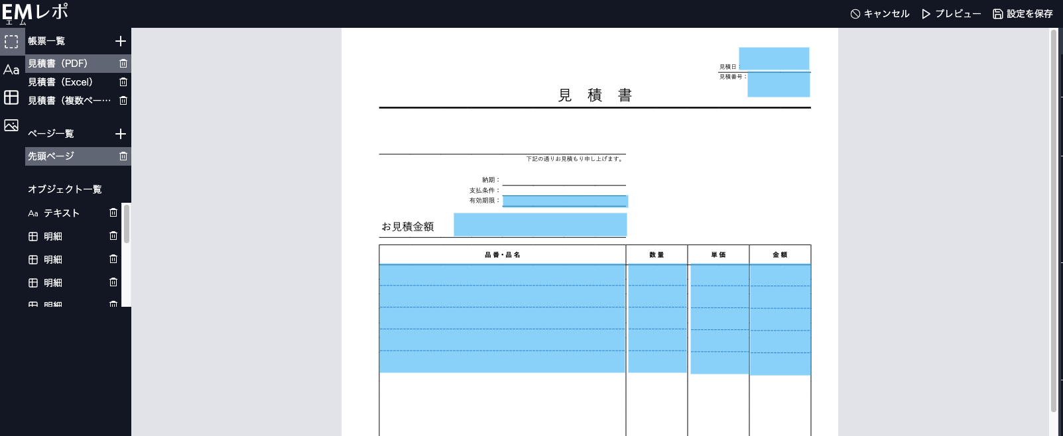Select the dashed-rectangle selection tool

[x=11, y=42]
